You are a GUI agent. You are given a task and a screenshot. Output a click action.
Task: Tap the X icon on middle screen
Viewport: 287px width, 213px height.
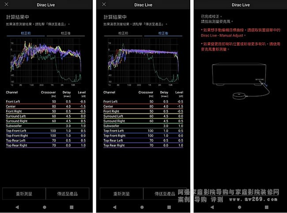point(104,4)
